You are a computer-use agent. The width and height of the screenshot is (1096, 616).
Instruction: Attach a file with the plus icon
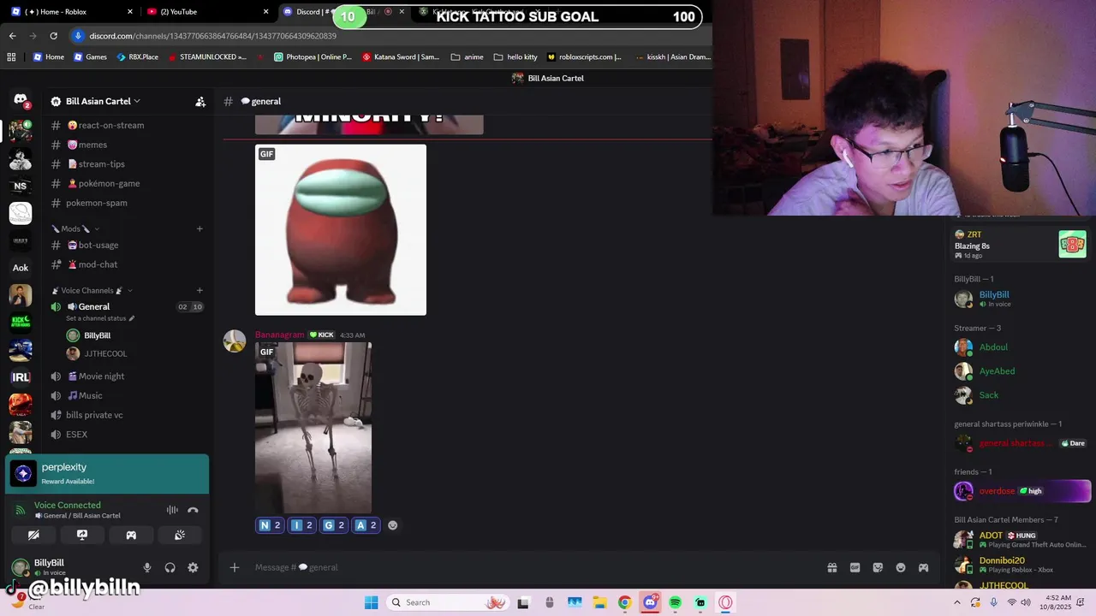click(234, 567)
